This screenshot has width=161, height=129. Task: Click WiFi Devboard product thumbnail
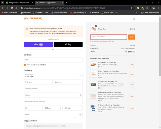(94, 85)
